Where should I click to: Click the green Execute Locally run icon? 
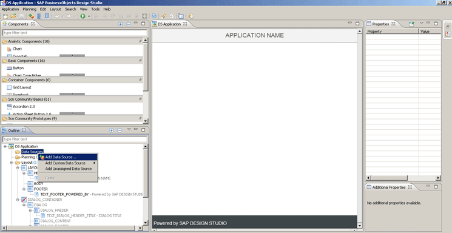(x=83, y=16)
